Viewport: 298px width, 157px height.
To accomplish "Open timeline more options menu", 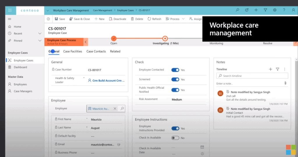I will pyautogui.click(x=285, y=69).
